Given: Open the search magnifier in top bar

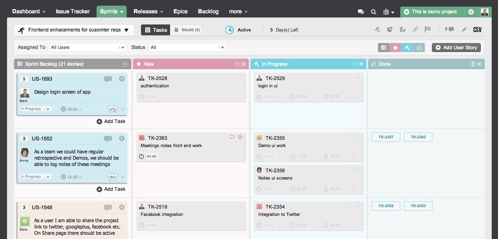Looking at the screenshot, I should (373, 12).
